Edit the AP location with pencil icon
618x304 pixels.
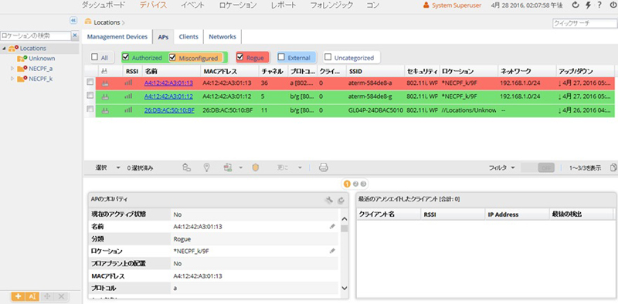332,251
